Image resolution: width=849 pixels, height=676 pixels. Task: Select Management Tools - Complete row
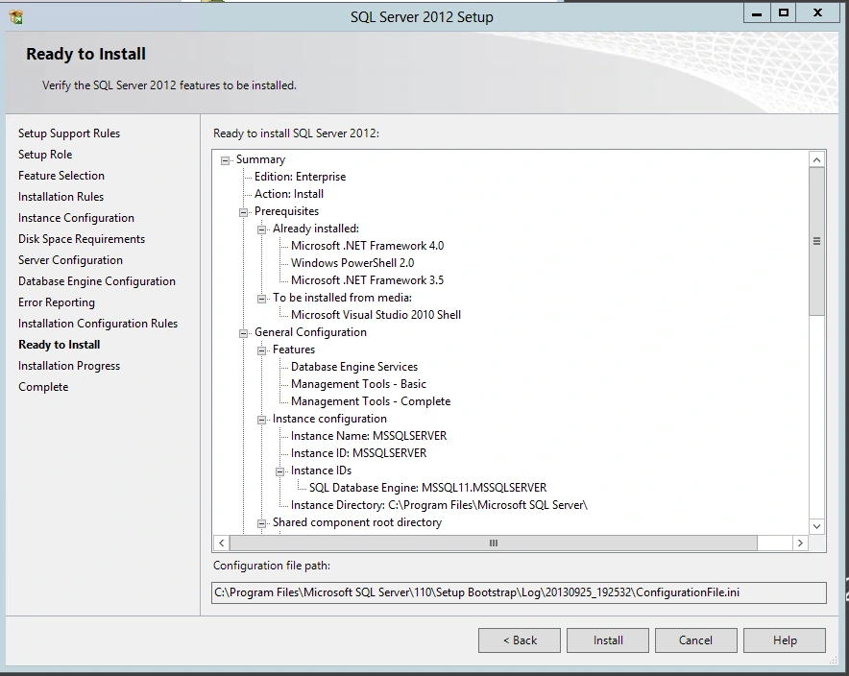point(371,401)
